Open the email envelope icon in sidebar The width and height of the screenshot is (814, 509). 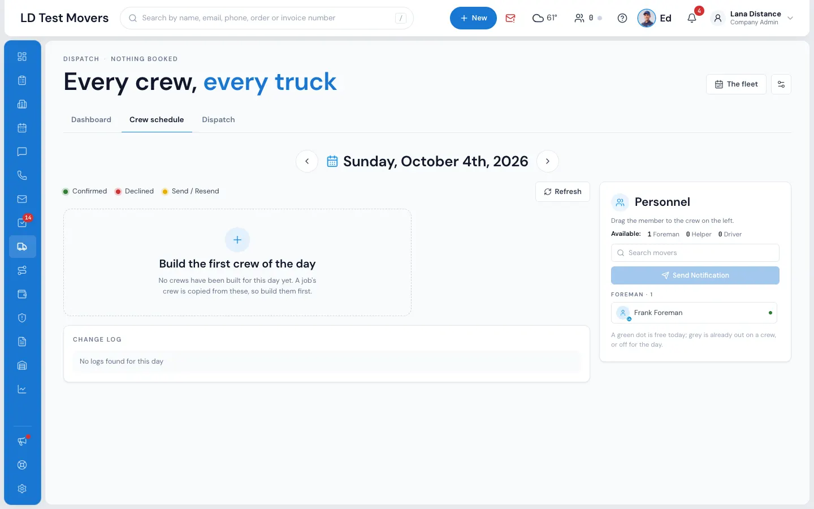(22, 199)
